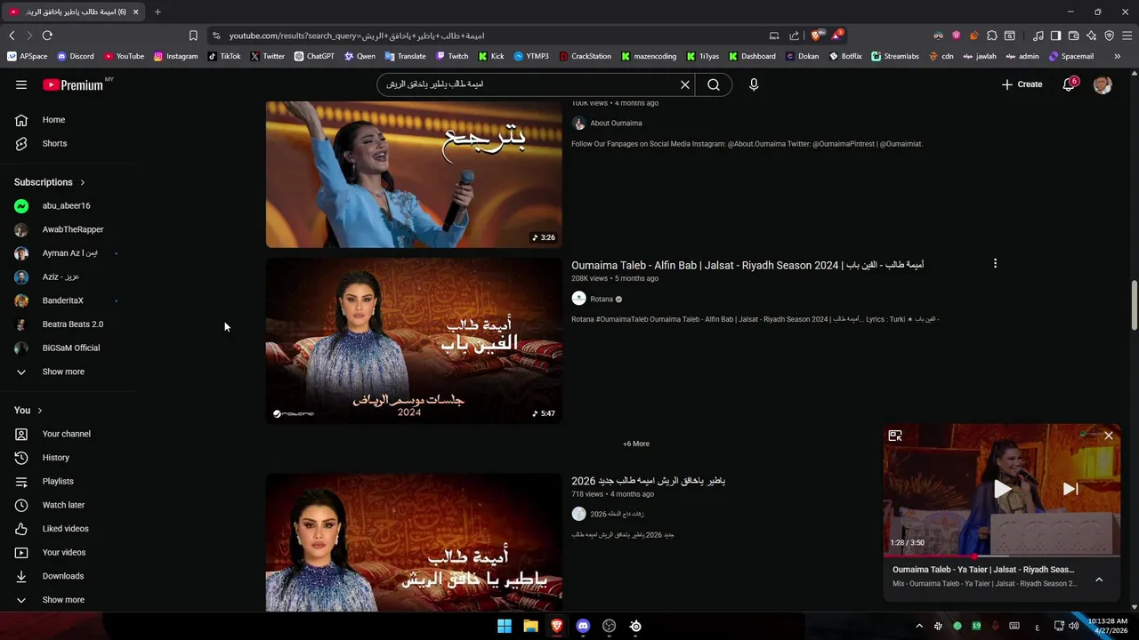This screenshot has width=1139, height=640.
Task: Expand Subscriptions section chevron
Action: [x=83, y=182]
